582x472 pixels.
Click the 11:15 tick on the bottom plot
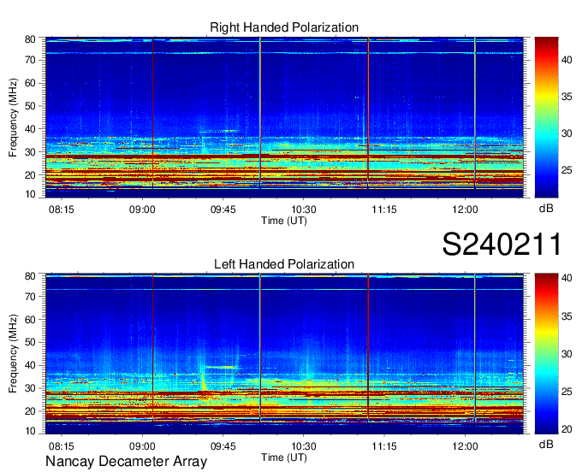(384, 446)
